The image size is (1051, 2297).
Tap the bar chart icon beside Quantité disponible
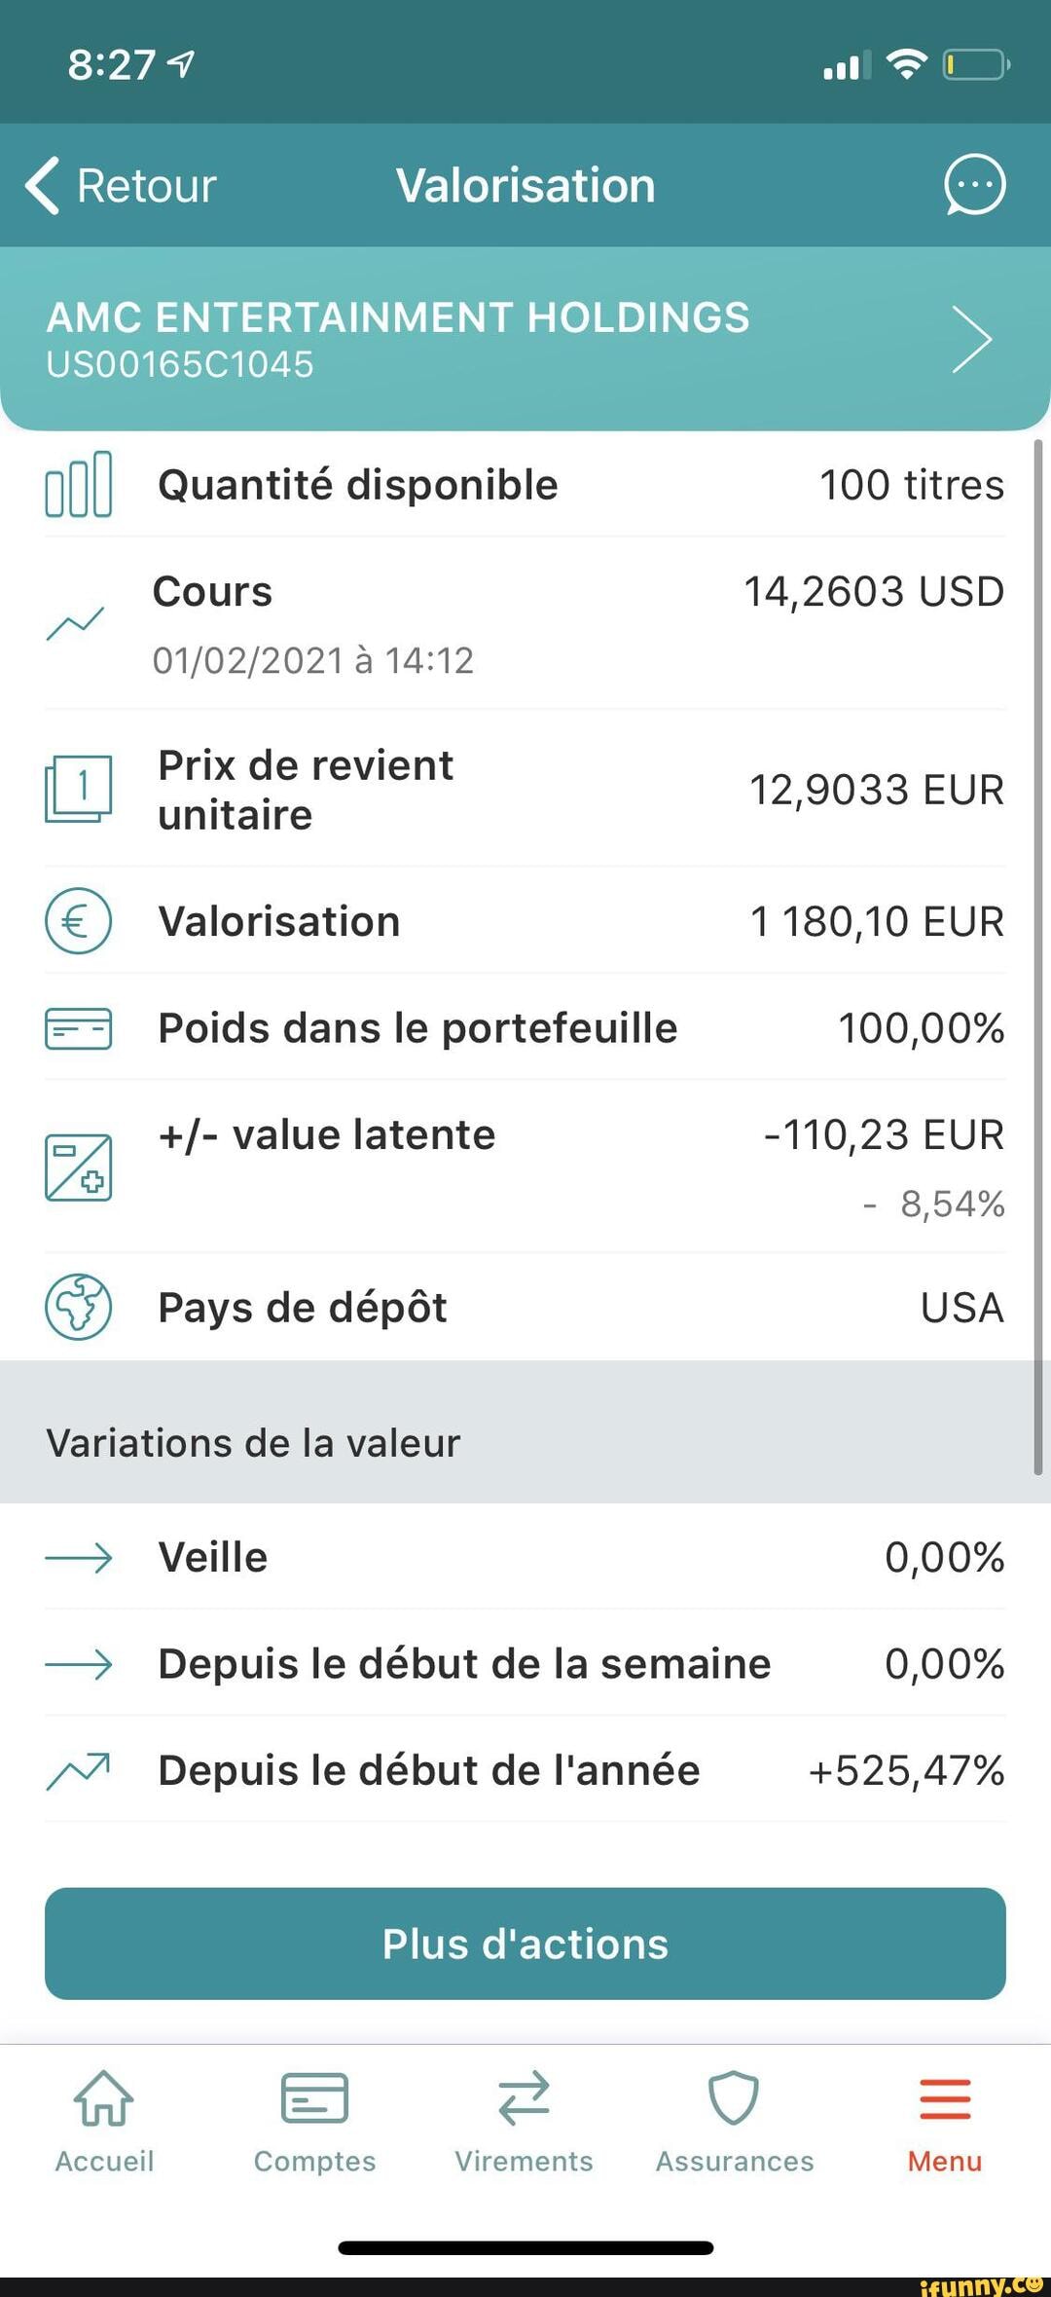(79, 484)
